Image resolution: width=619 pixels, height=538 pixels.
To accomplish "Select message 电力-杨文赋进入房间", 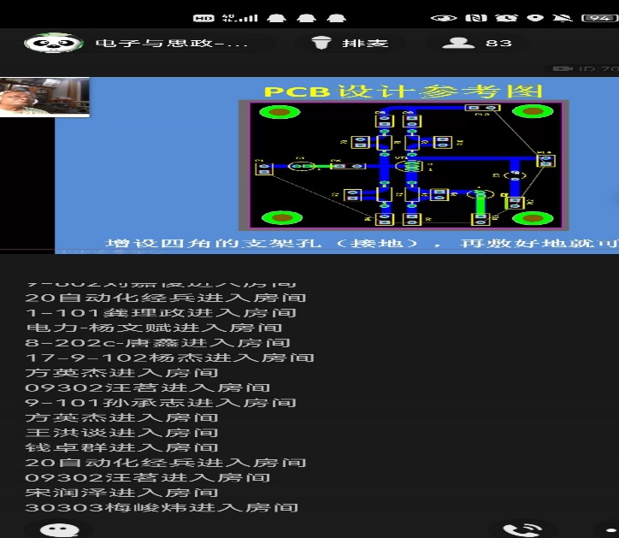I will coord(154,328).
